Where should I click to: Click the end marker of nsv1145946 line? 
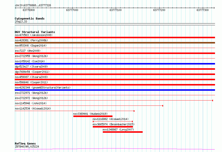pos(163,106)
